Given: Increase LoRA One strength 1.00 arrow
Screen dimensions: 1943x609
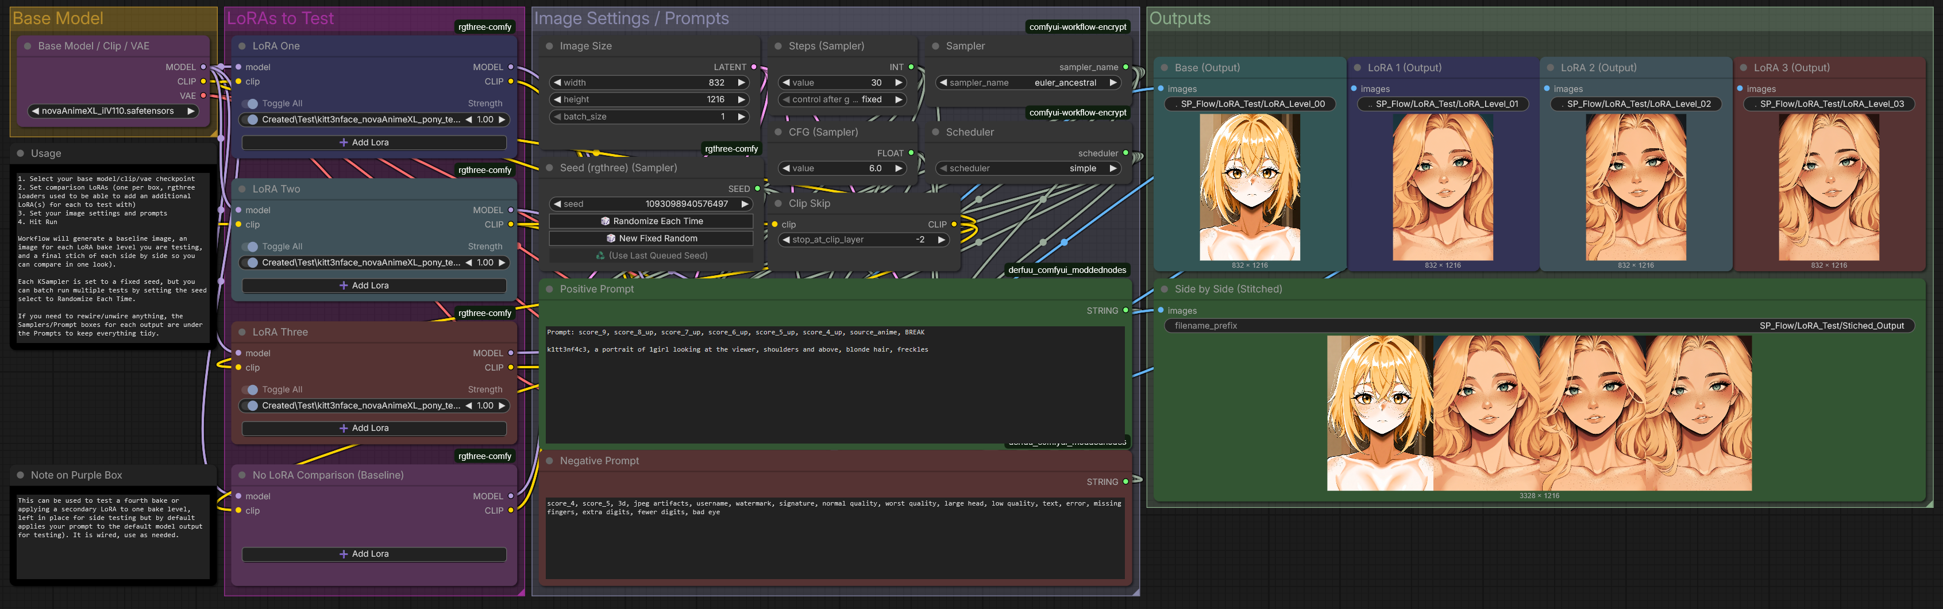Looking at the screenshot, I should (502, 120).
